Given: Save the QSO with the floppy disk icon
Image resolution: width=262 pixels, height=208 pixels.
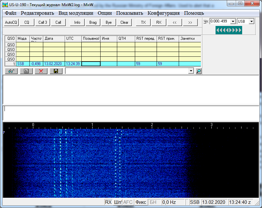Looking at the screenshot, I should click(56, 71).
